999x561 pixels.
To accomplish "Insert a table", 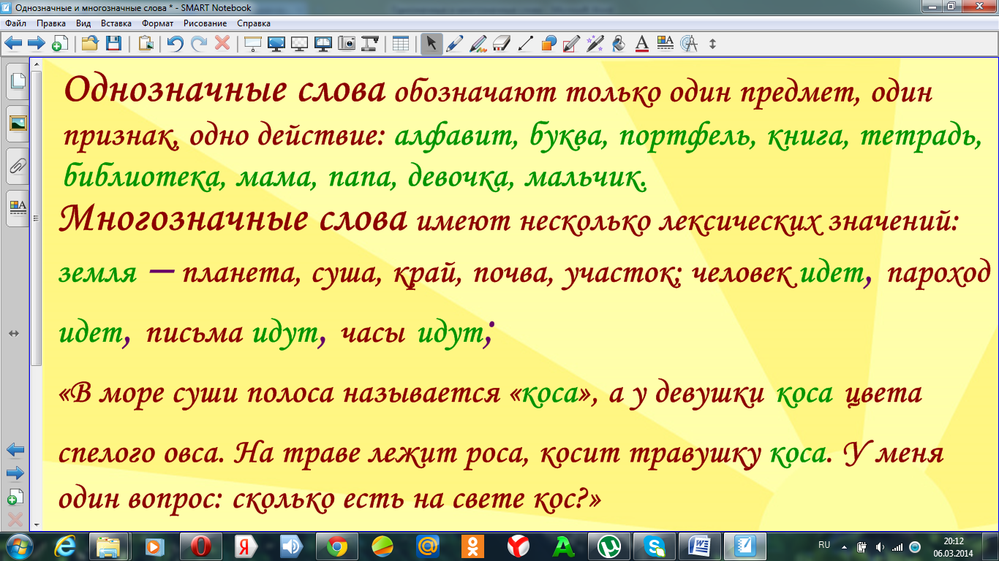I will (x=401, y=44).
